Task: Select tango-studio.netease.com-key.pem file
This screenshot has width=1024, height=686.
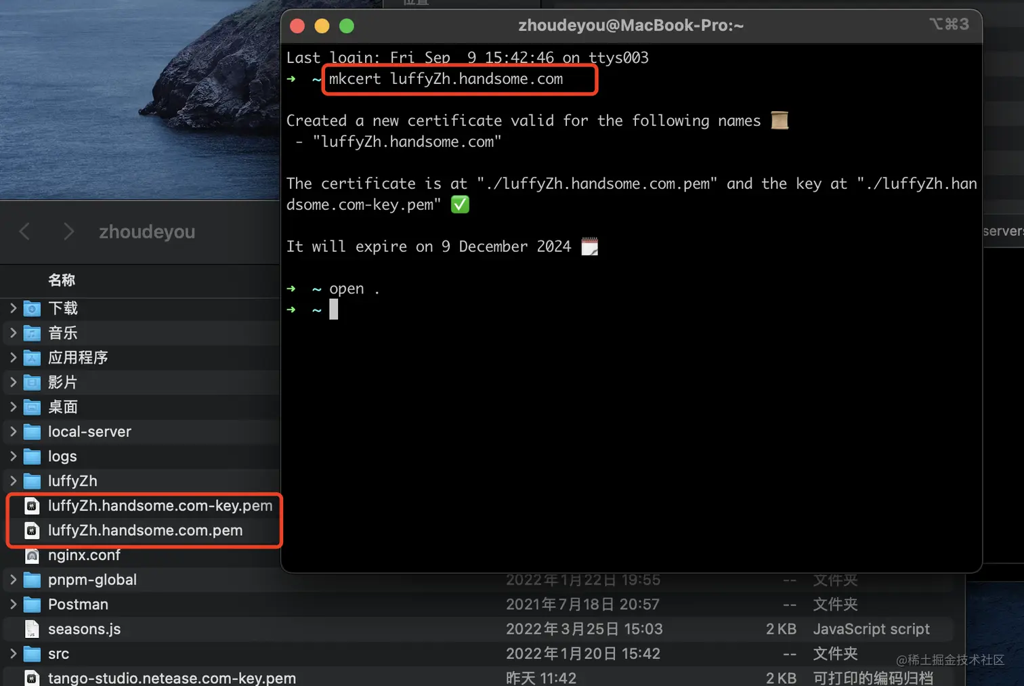Action: (171, 678)
